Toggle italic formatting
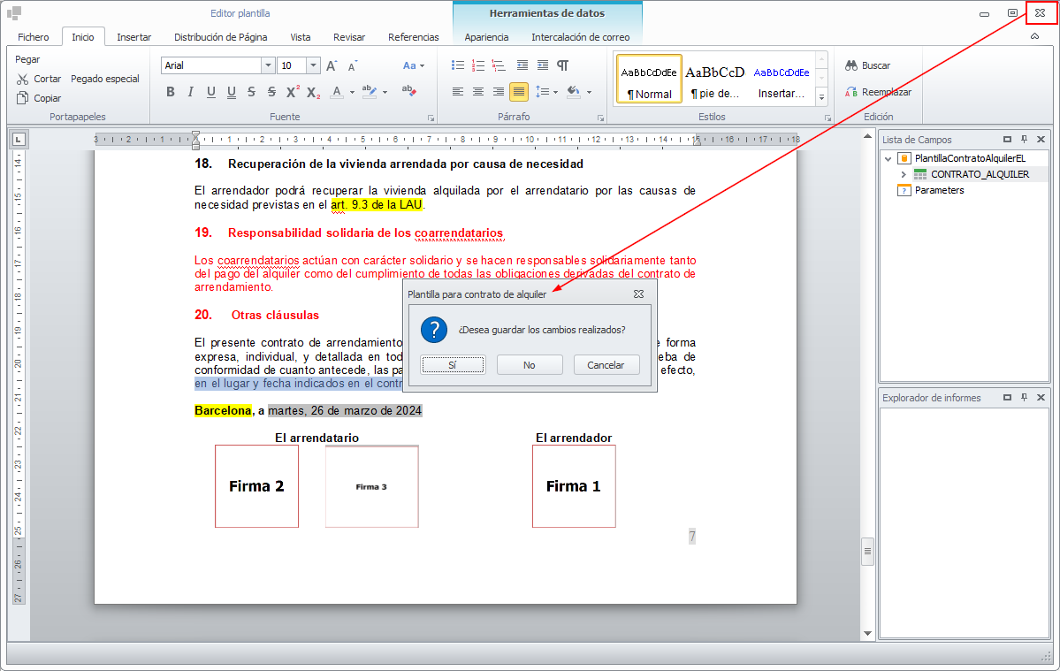This screenshot has width=1060, height=671. coord(190,91)
